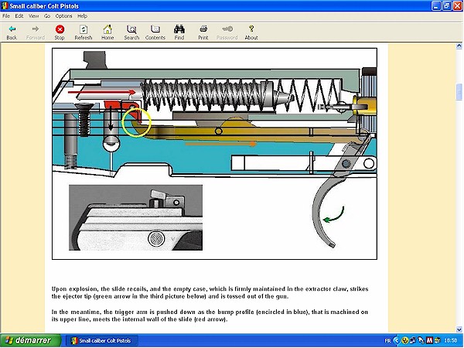Image resolution: width=464 pixels, height=348 pixels.
Task: Open the Help menu
Action: 82,16
